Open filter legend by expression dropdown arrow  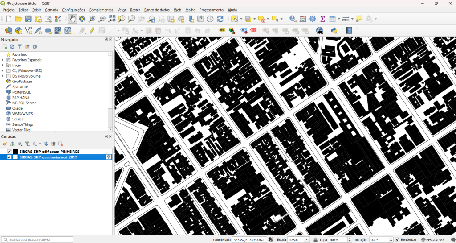(40, 144)
